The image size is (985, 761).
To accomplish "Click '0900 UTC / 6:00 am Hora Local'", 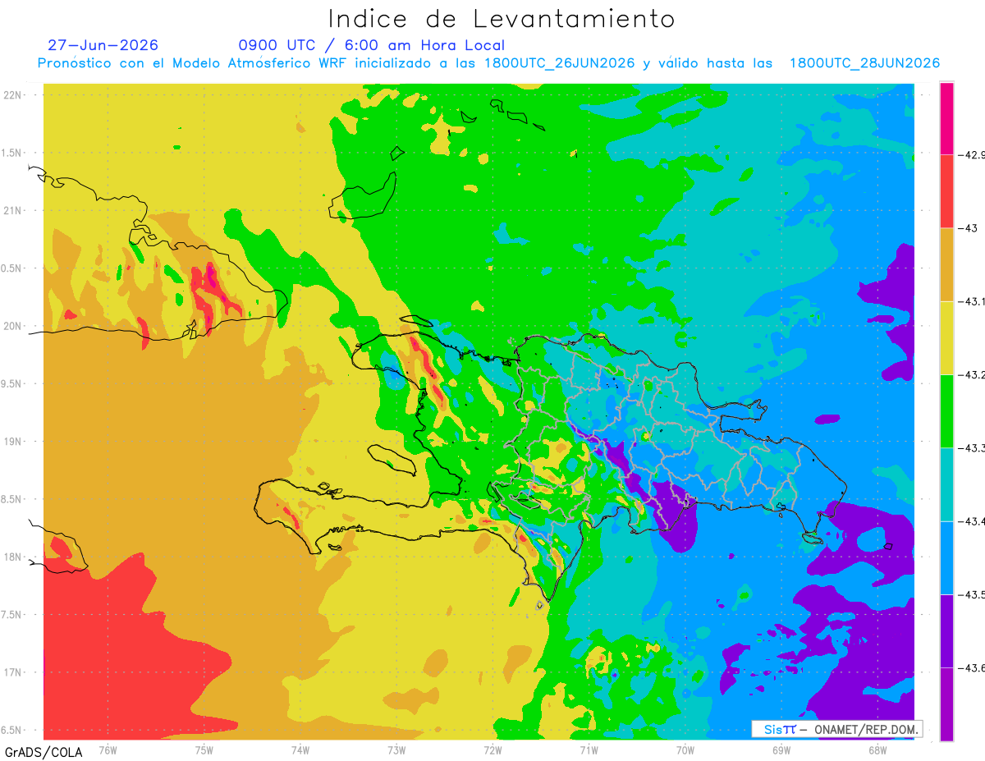I will pyautogui.click(x=372, y=45).
